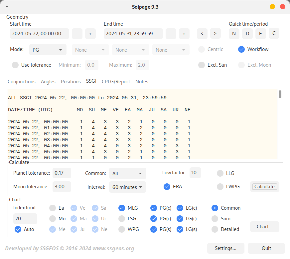
Task: Open the Common All dropdown
Action: coord(128,173)
